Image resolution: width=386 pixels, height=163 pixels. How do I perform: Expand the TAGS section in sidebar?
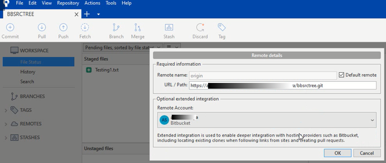pyautogui.click(x=5, y=110)
